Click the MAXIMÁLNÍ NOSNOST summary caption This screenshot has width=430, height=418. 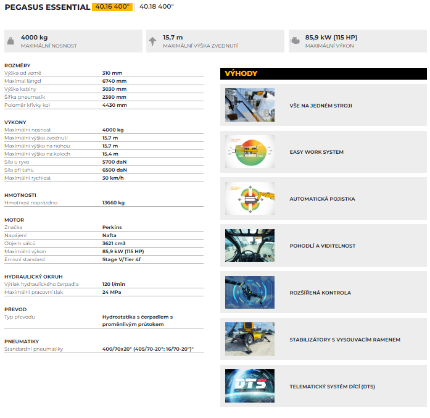coord(49,46)
